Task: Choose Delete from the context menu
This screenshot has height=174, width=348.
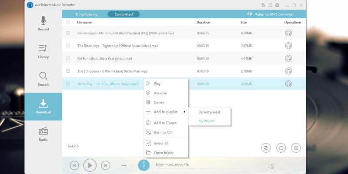Action: point(166,102)
